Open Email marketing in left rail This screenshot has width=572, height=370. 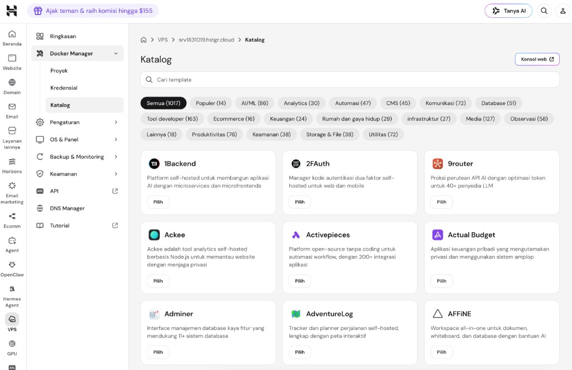(12, 193)
